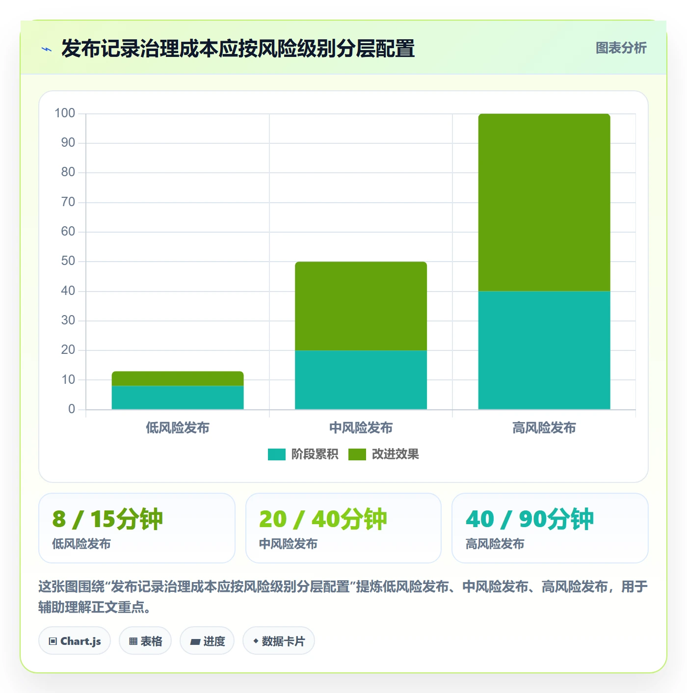The width and height of the screenshot is (687, 693).
Task: Toggle the 改进效果 legend item
Action: point(384,454)
